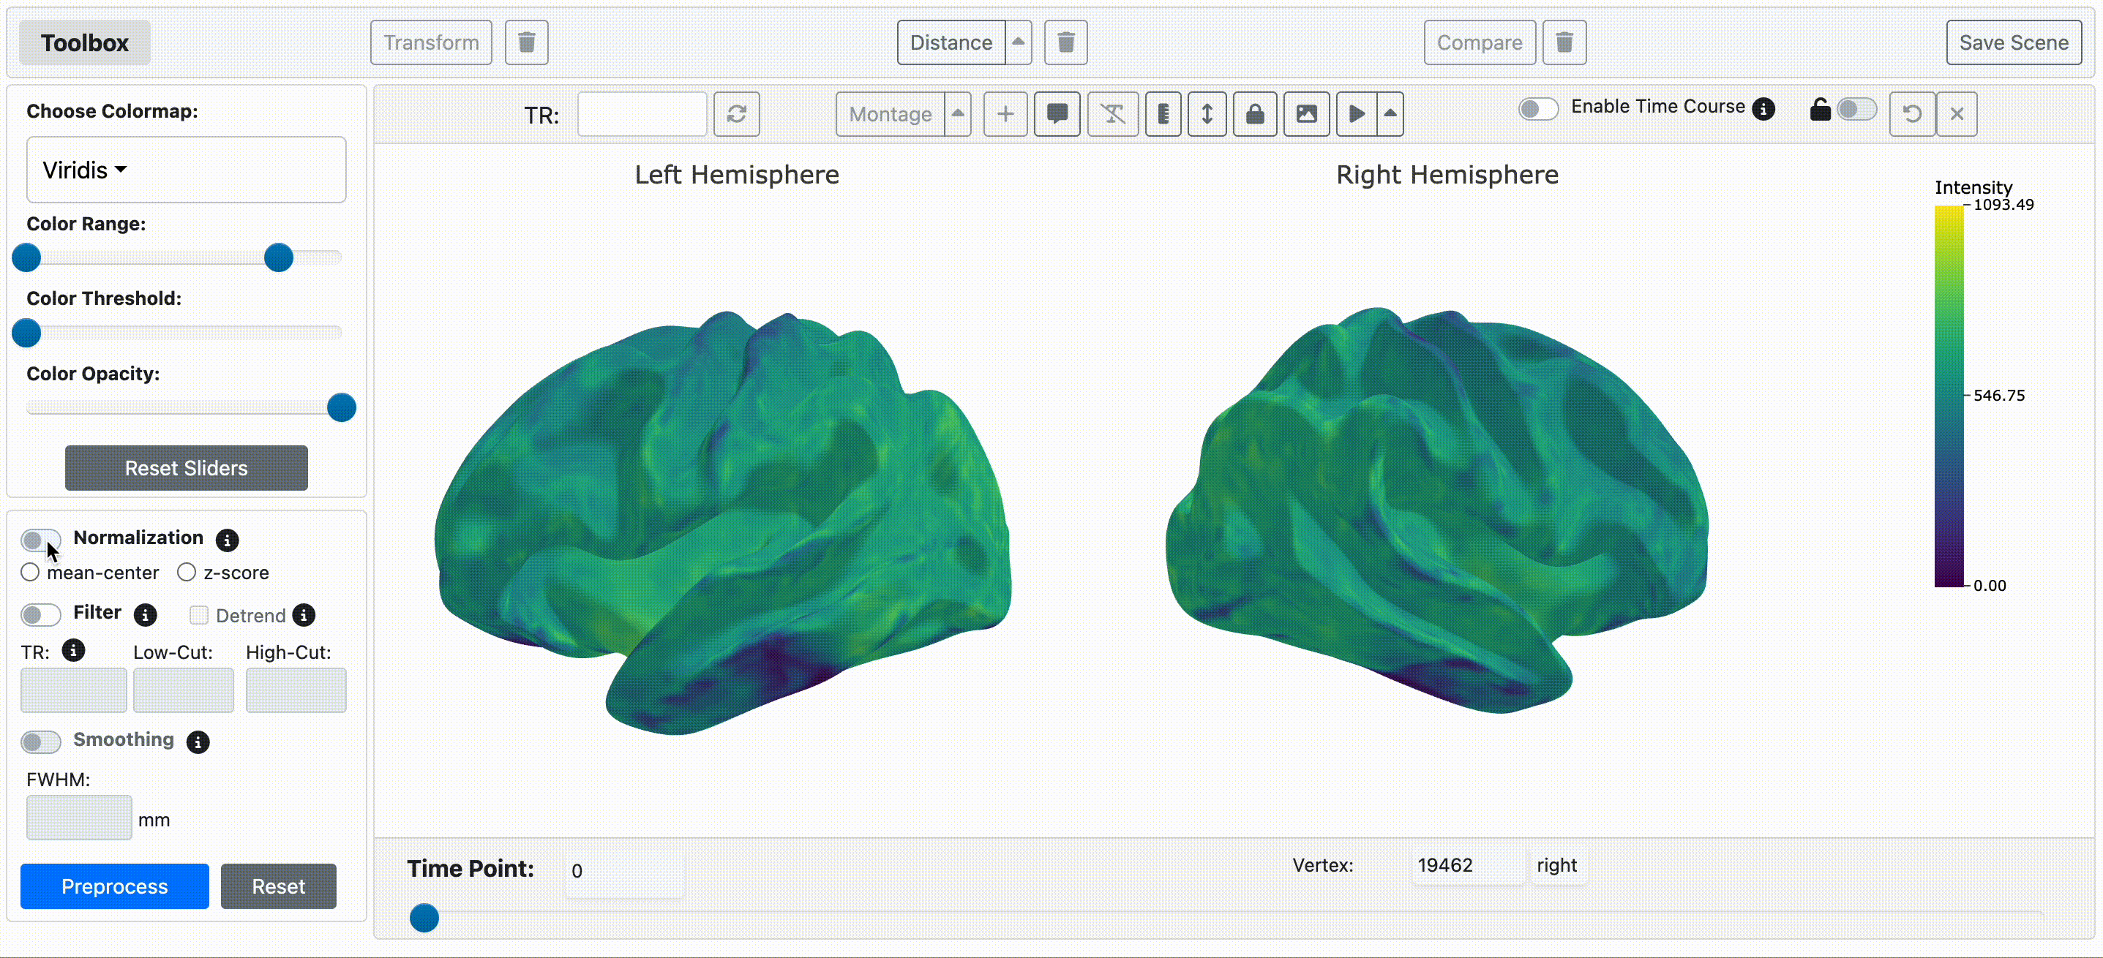Click the vertical double-arrow icon
The width and height of the screenshot is (2103, 958).
coord(1207,113)
